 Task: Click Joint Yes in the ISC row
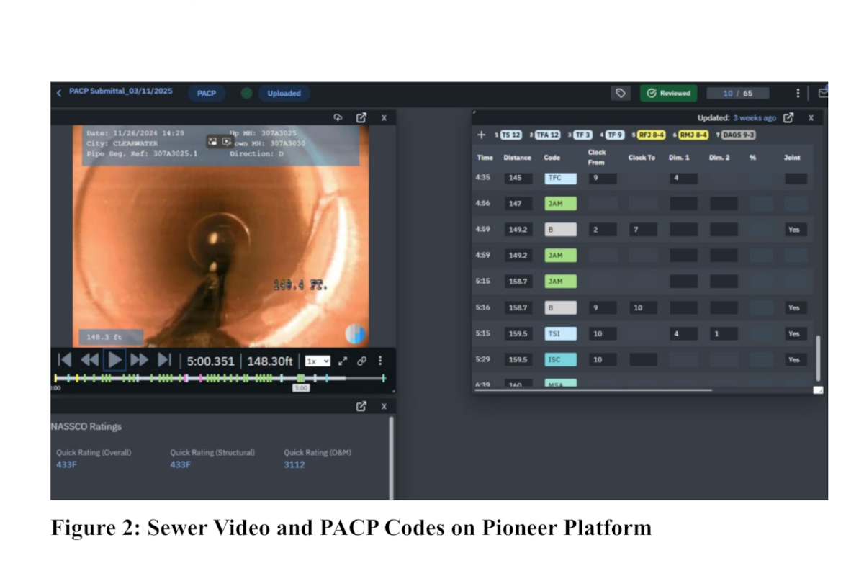(x=796, y=359)
